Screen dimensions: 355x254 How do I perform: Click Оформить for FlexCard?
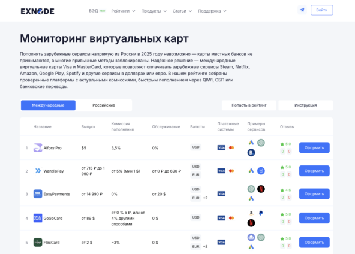click(x=314, y=242)
